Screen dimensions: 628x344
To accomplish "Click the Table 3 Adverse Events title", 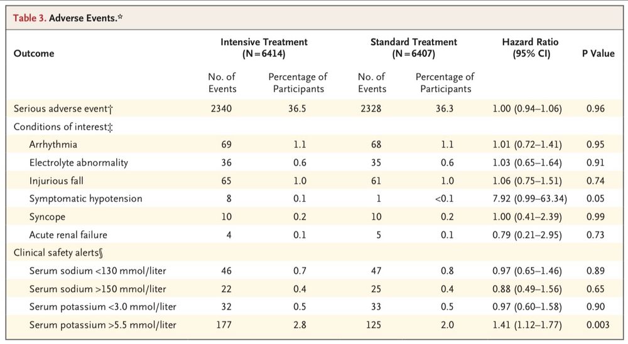I will 68,18.
